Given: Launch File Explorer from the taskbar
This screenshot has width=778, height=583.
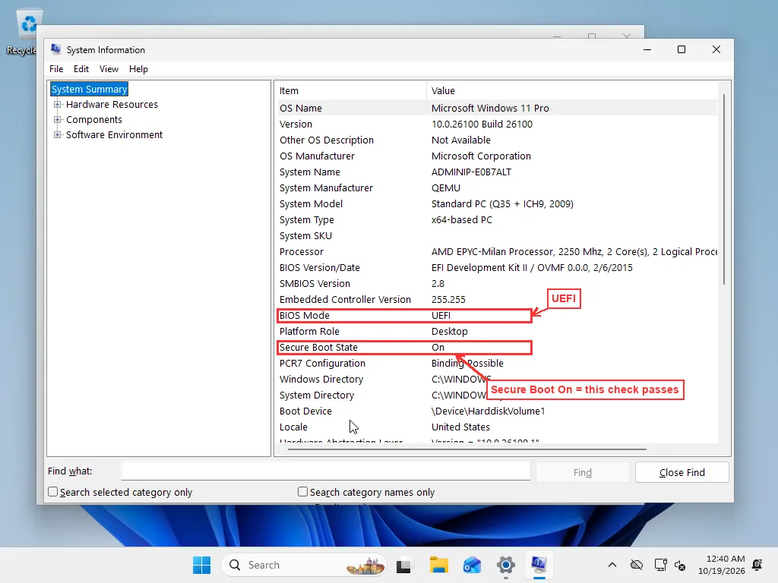Looking at the screenshot, I should coord(438,565).
